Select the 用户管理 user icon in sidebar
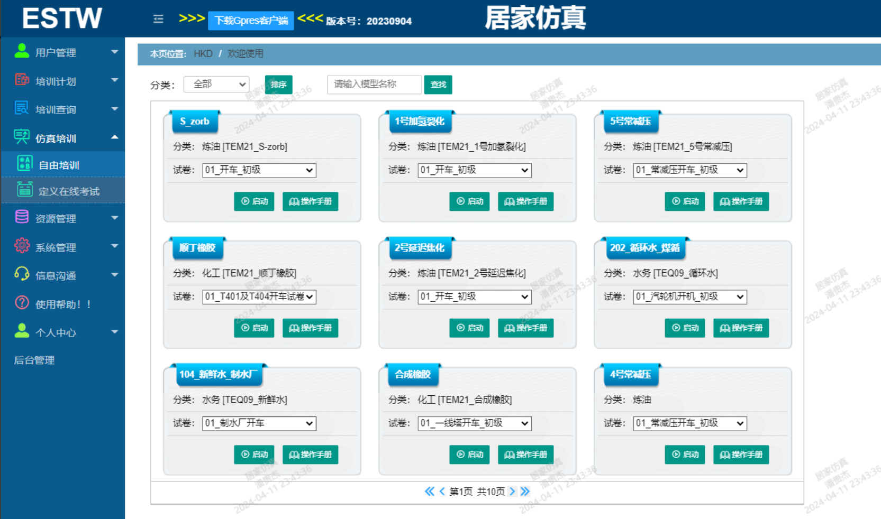881x519 pixels. tap(21, 52)
